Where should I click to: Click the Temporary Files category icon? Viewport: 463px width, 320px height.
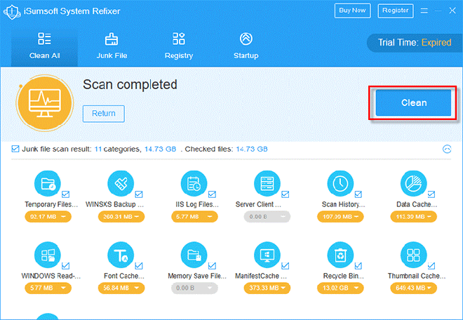click(47, 183)
